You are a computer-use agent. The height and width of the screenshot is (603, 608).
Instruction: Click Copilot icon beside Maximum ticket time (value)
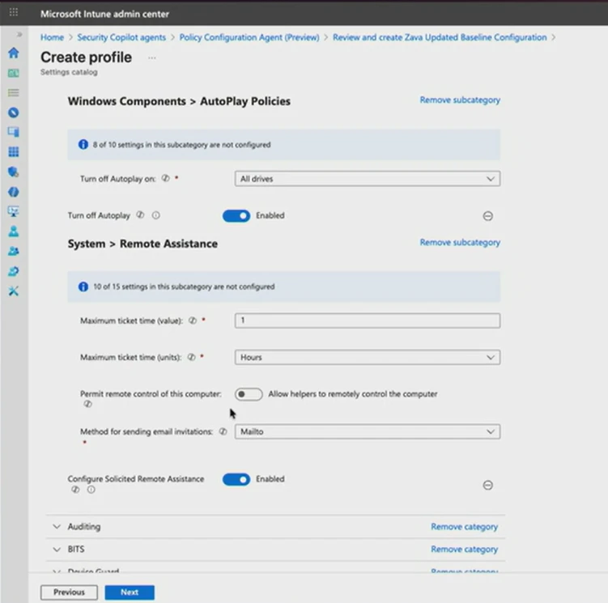[x=193, y=321]
